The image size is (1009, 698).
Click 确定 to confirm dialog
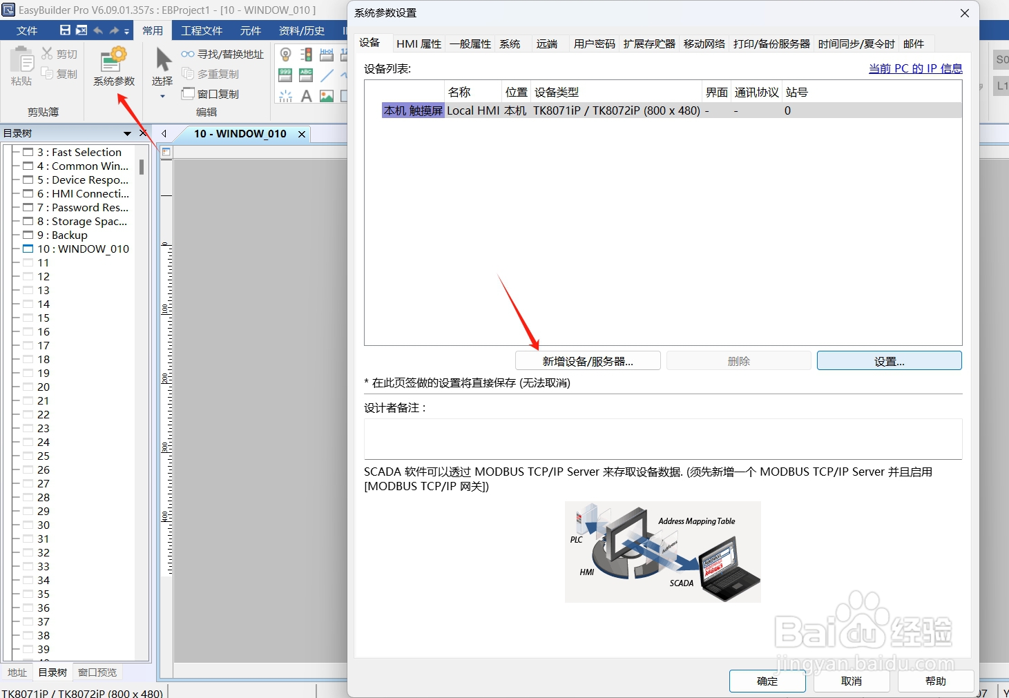pyautogui.click(x=767, y=681)
